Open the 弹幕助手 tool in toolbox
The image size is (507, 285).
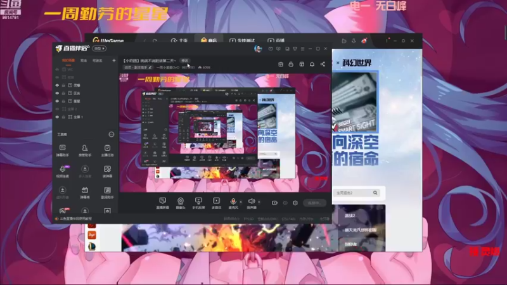click(62, 151)
